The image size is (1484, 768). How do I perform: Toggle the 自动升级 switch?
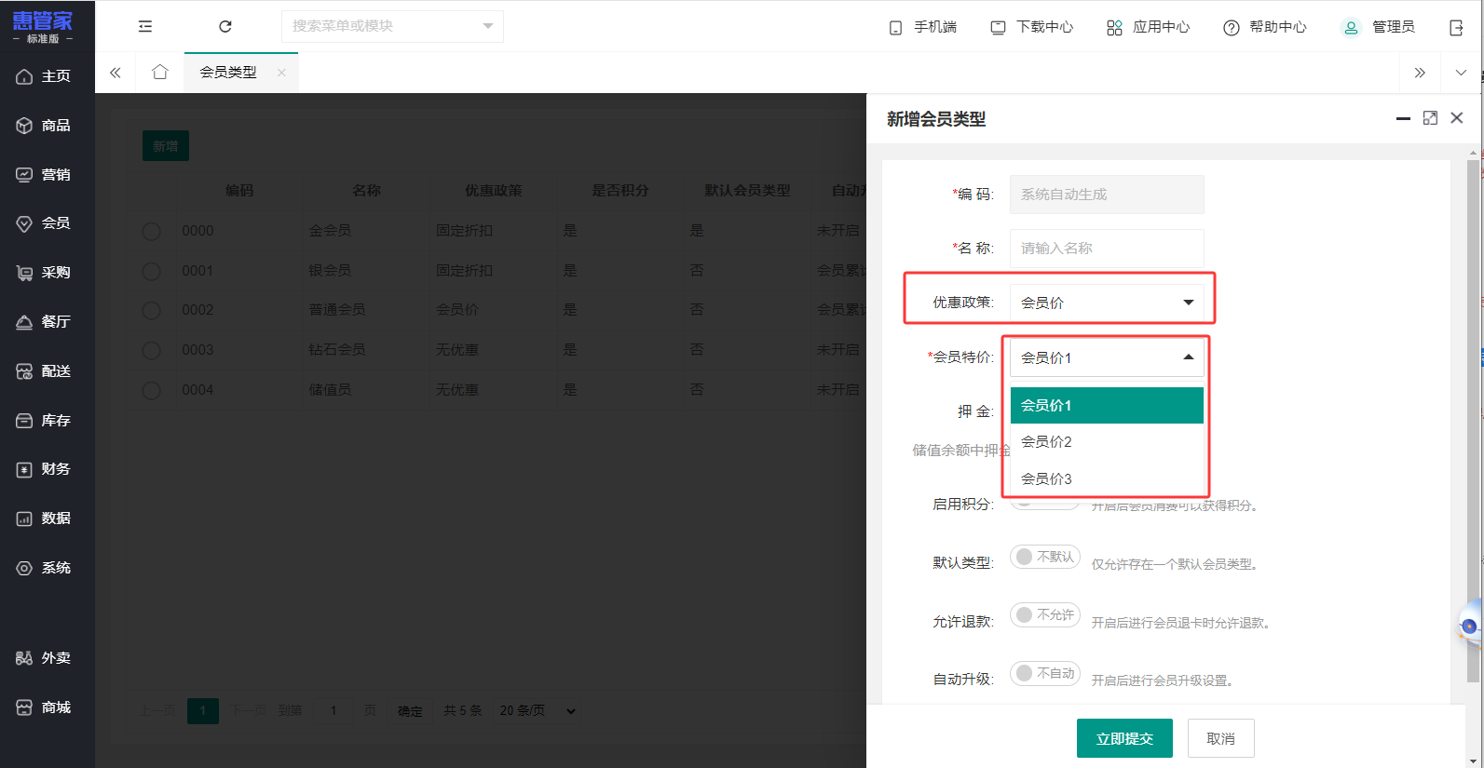(x=1045, y=673)
